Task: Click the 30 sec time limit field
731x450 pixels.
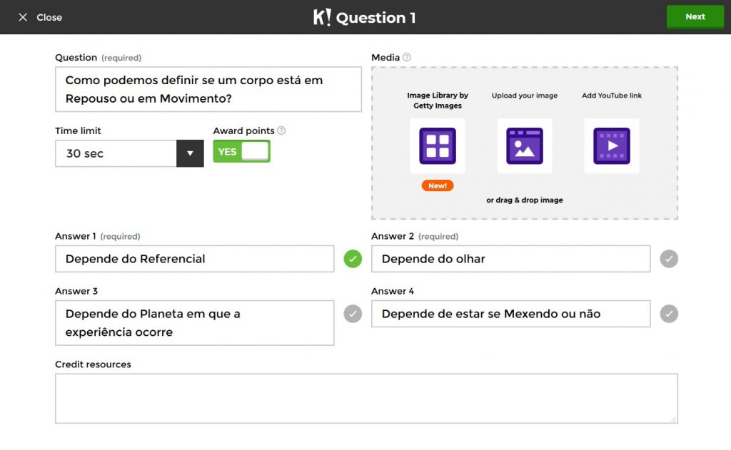Action: [116, 153]
